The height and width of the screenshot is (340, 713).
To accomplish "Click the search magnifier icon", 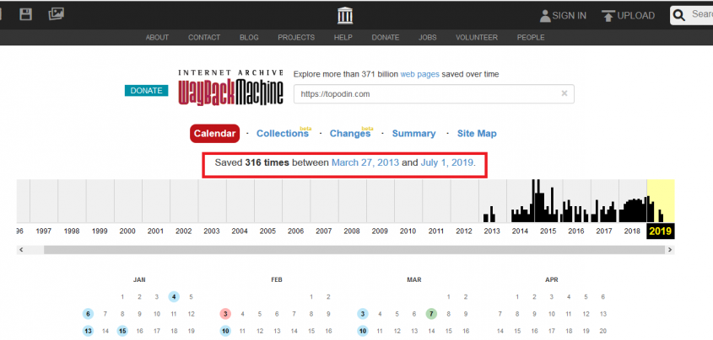I will [680, 15].
